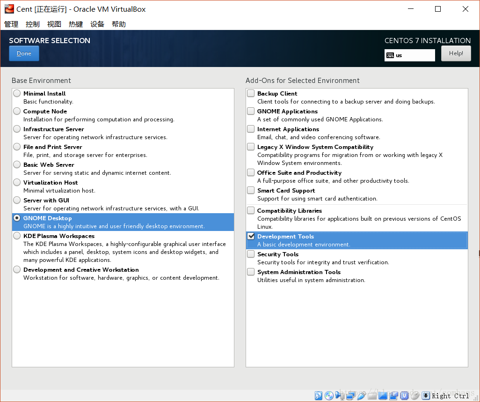The width and height of the screenshot is (480, 402).
Task: Open the 管理 menu
Action: point(11,24)
